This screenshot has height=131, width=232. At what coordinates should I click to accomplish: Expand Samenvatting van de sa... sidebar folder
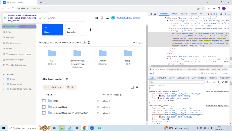(x=4, y=89)
